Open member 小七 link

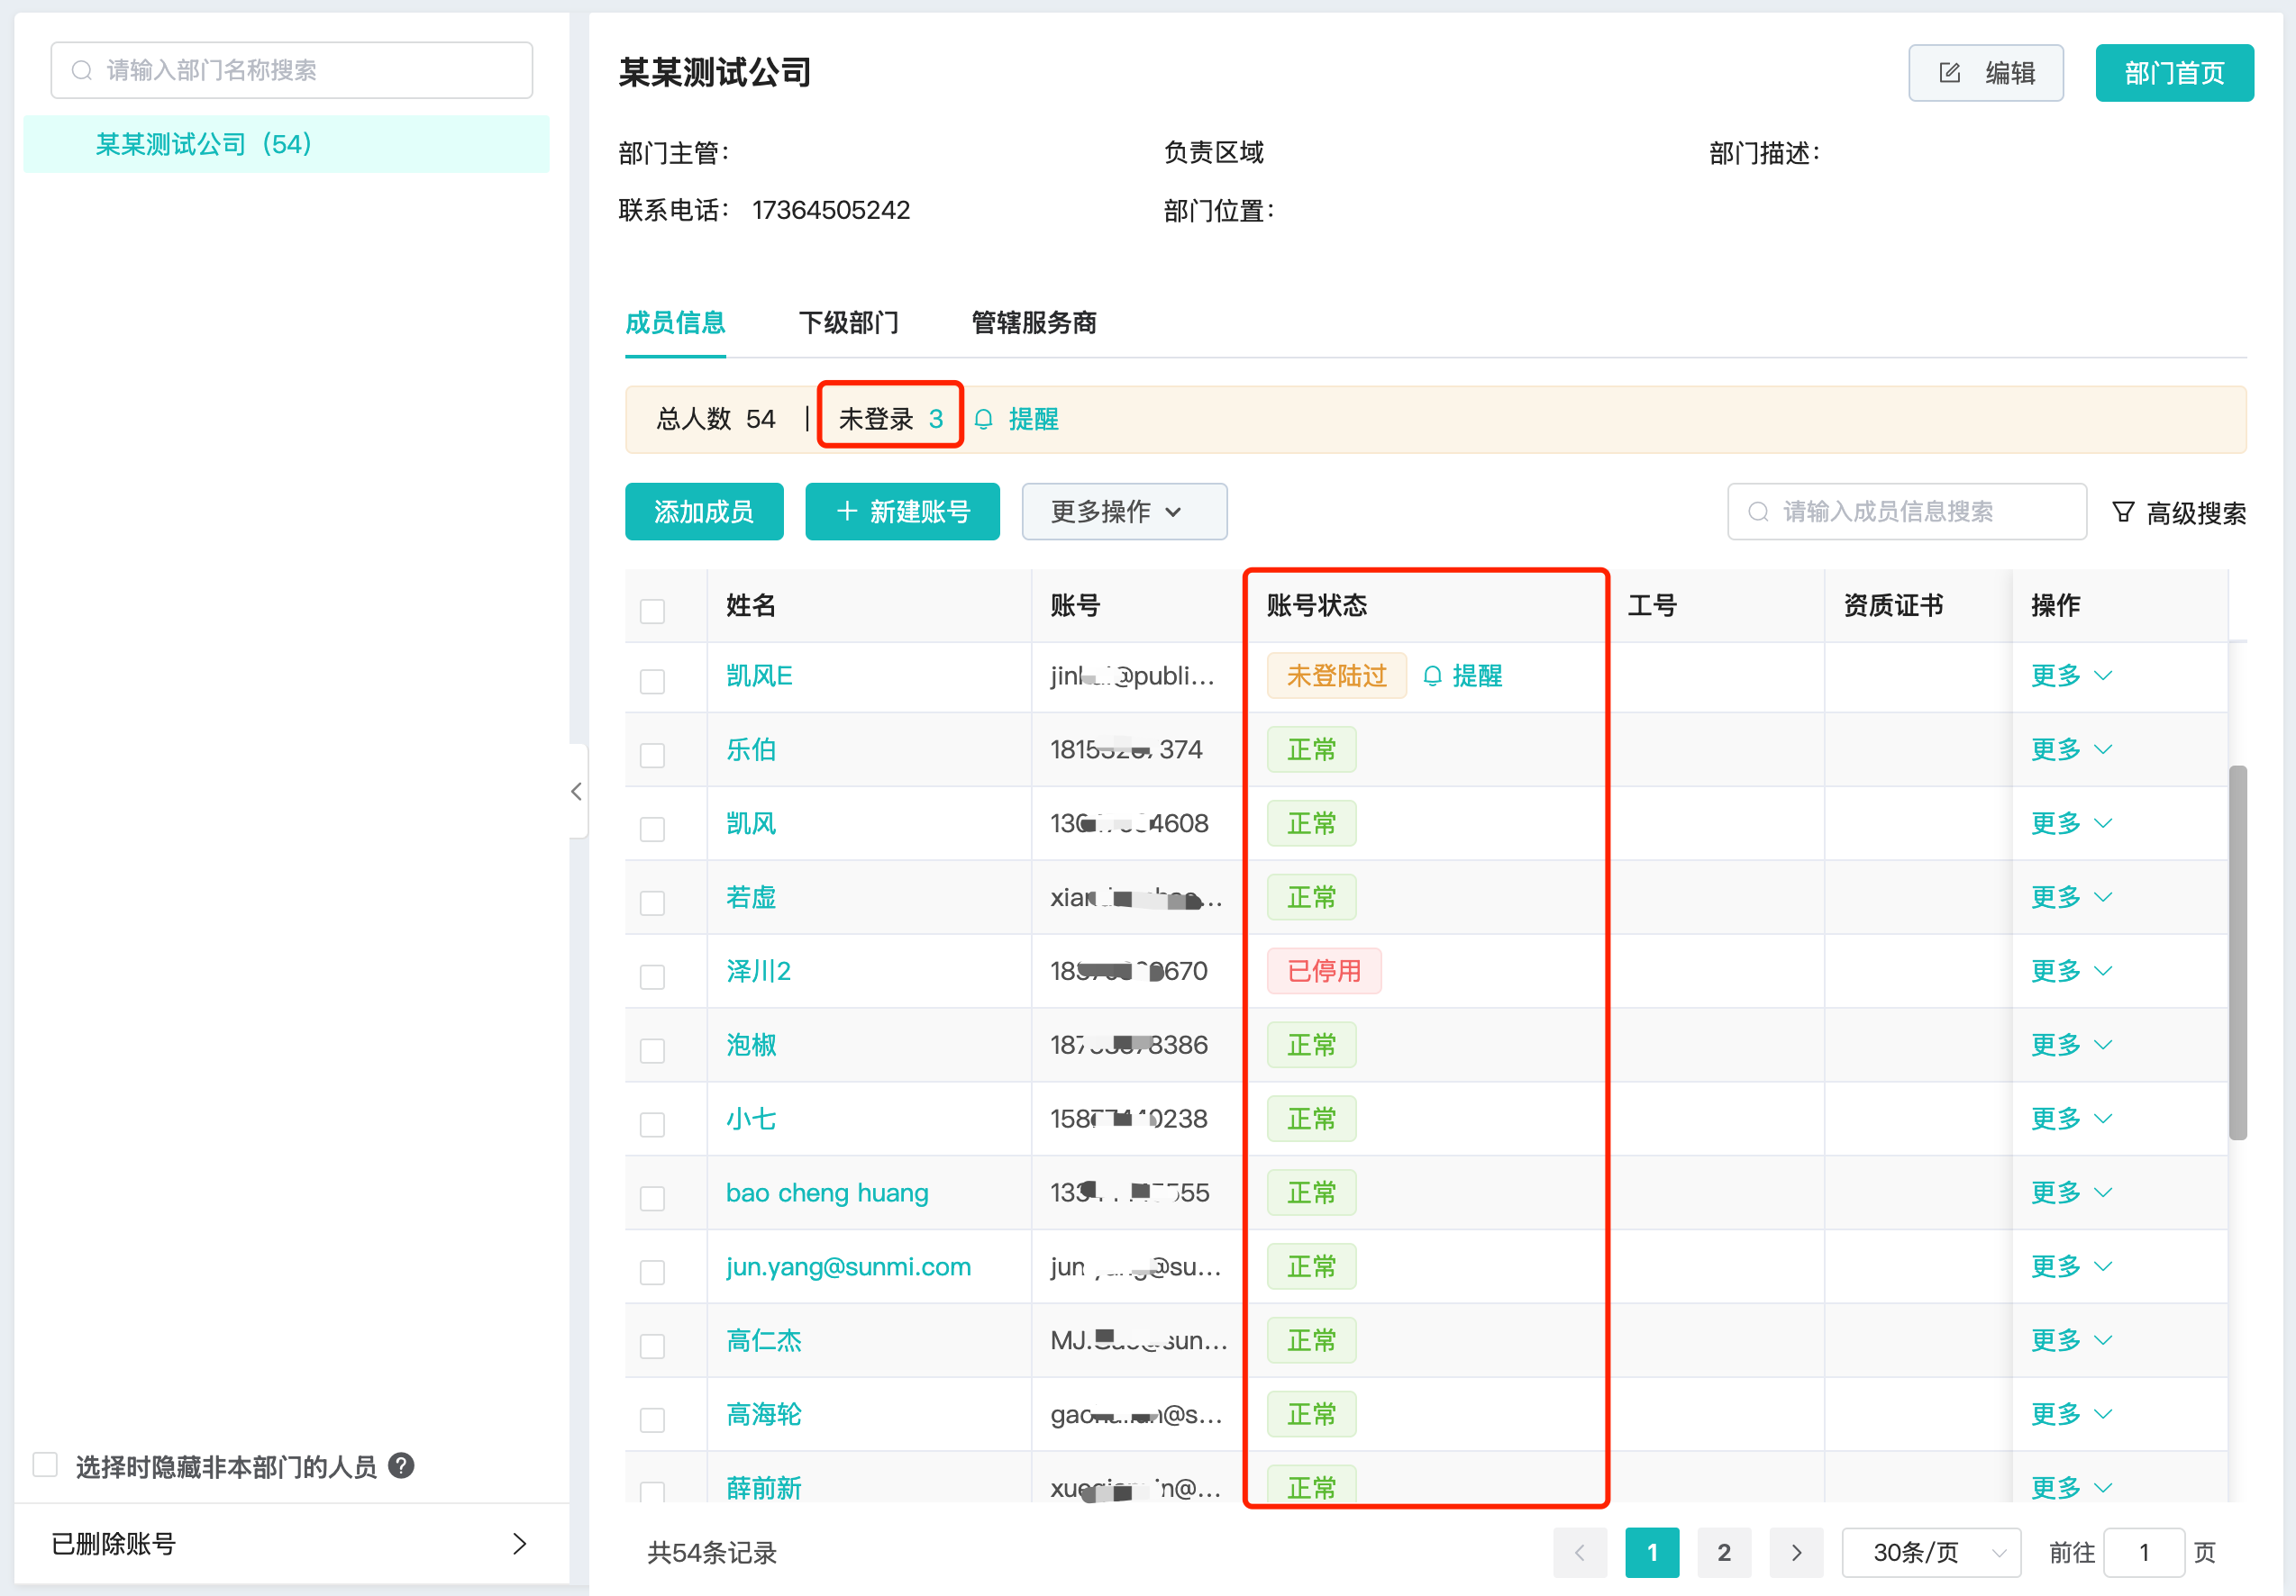(751, 1120)
